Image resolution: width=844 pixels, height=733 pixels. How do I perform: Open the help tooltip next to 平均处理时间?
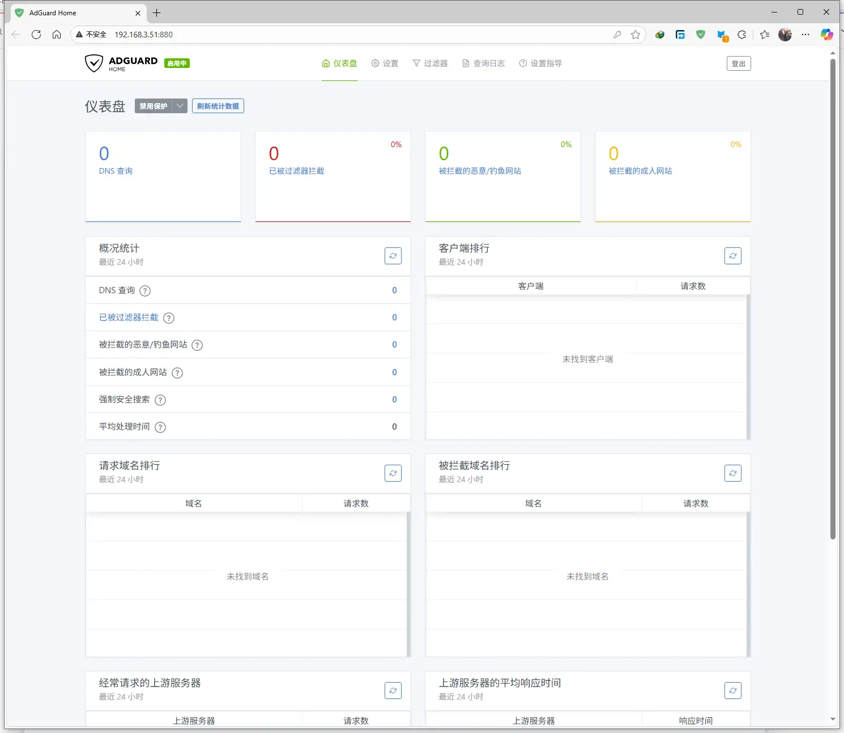[x=160, y=427]
